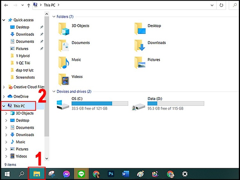240x180 pixels.
Task: Open the Videos folder icon
Action: pos(64,80)
